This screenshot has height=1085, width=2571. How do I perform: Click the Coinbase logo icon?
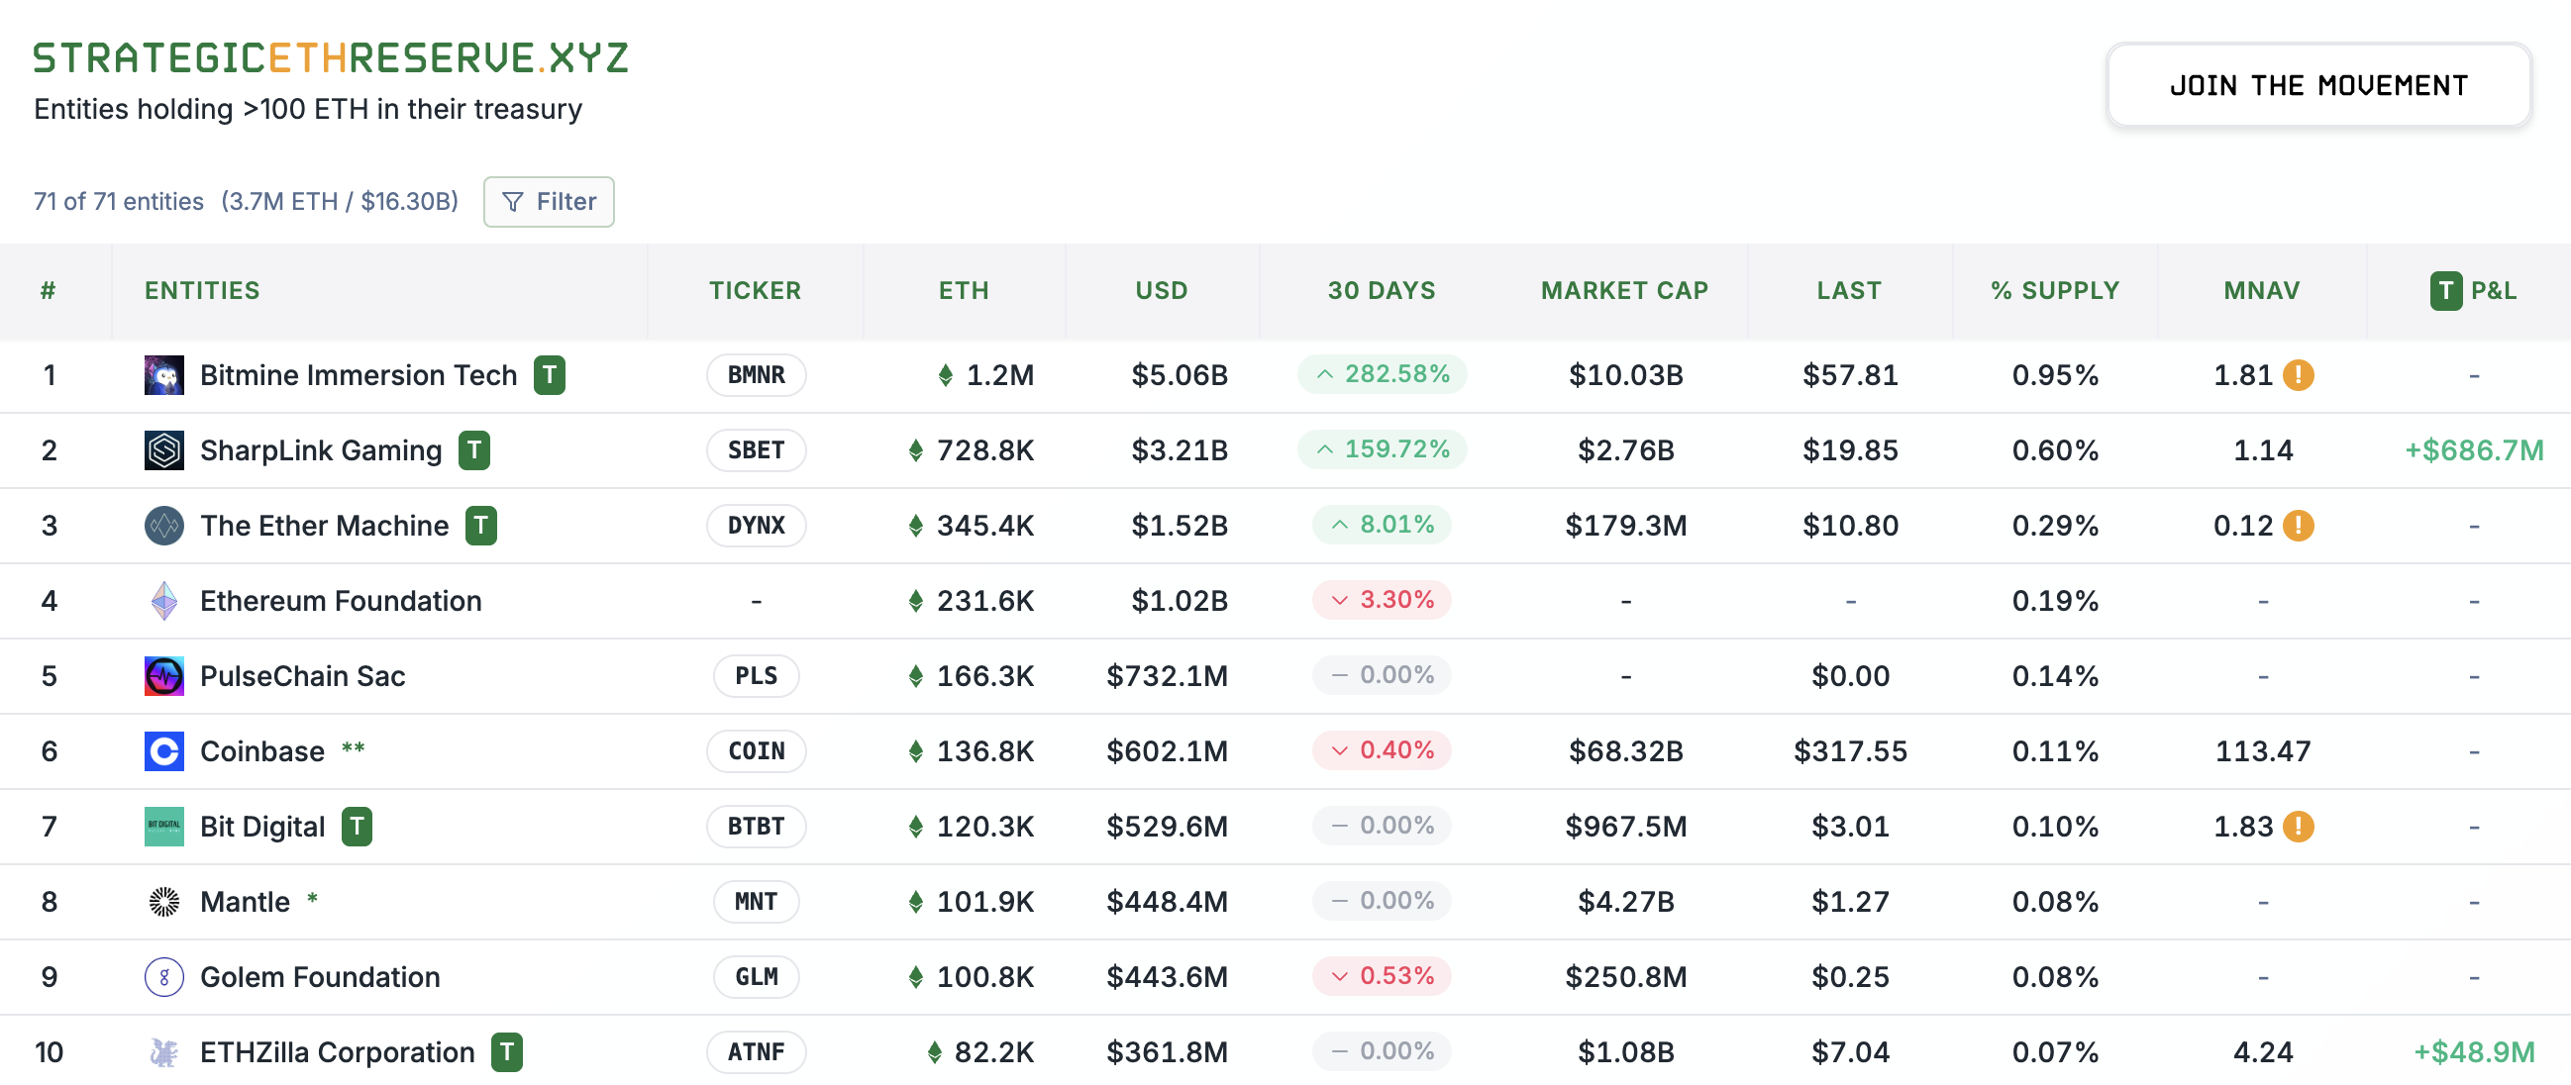click(163, 751)
